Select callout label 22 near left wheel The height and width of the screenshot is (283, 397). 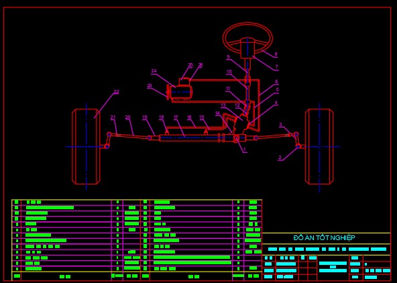pyautogui.click(x=116, y=92)
